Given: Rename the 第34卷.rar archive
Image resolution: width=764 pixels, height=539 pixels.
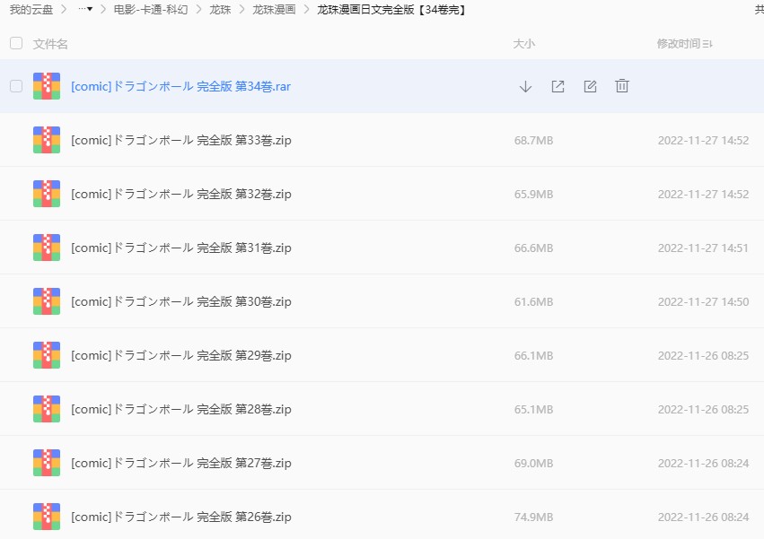Looking at the screenshot, I should point(589,86).
